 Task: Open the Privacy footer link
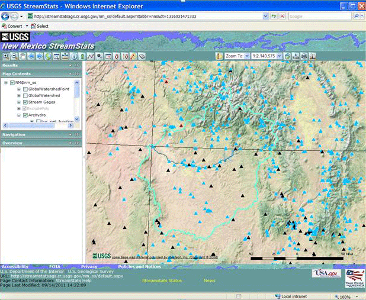click(x=89, y=267)
